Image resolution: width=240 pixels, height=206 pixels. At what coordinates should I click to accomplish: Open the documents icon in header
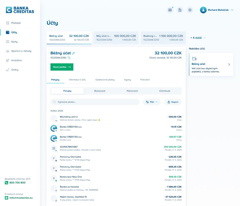180,10
